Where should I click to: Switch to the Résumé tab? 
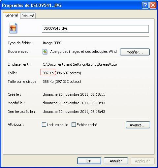tap(28, 16)
